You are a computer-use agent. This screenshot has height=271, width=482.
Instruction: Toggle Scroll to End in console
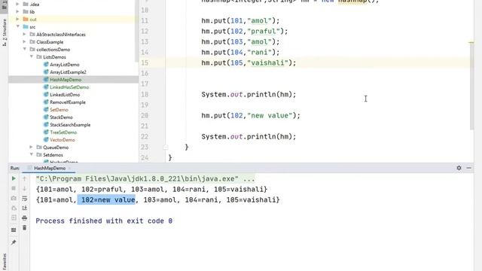coord(25,208)
